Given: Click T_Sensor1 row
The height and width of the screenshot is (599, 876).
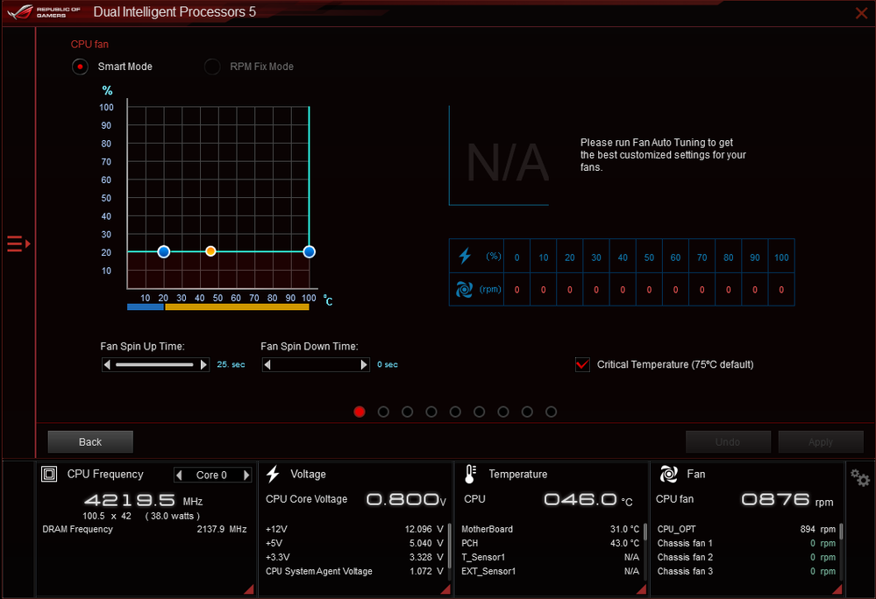Looking at the screenshot, I should tap(551, 557).
